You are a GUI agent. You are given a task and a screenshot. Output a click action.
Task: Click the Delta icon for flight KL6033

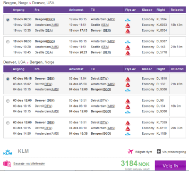pos(128,25)
